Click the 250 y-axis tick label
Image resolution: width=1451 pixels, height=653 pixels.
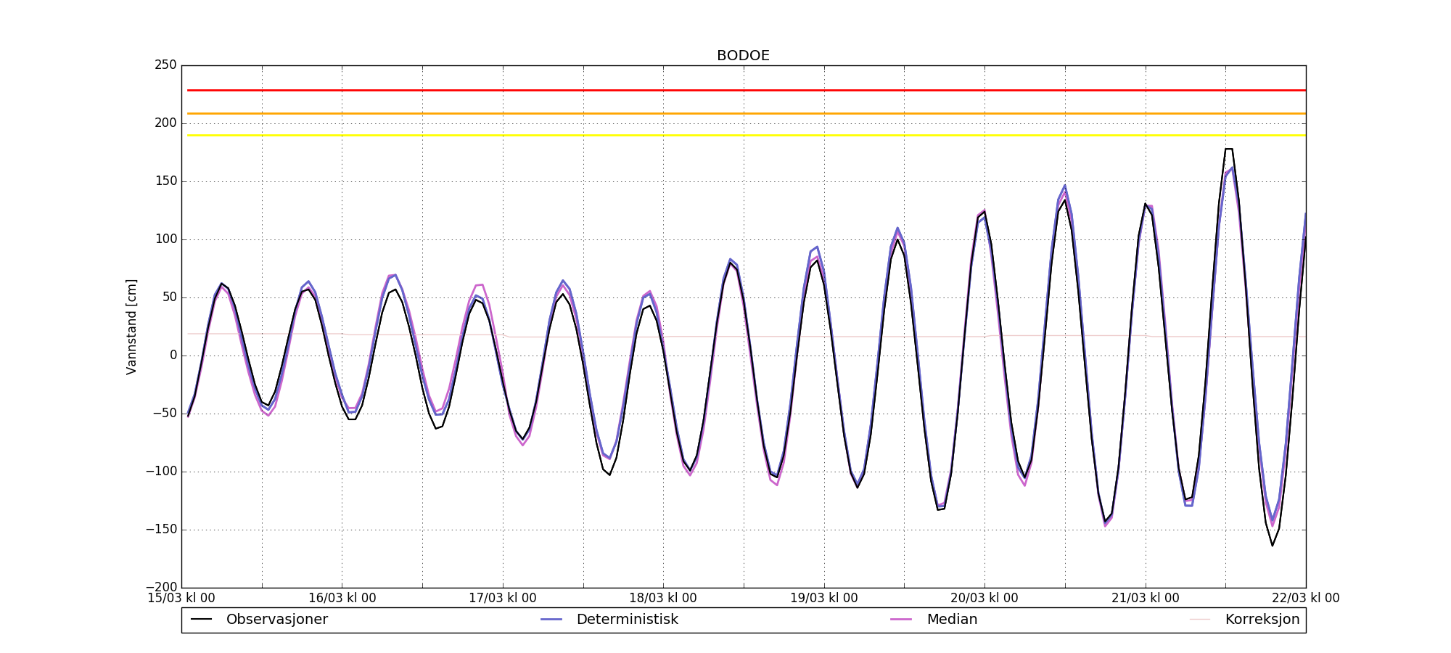point(165,65)
